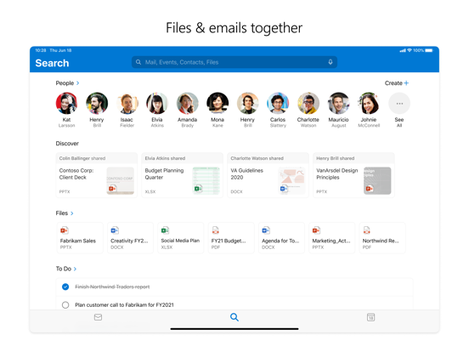469x352 pixels.
Task: Click Colin Ballinger shared label
Action: pyautogui.click(x=82, y=158)
